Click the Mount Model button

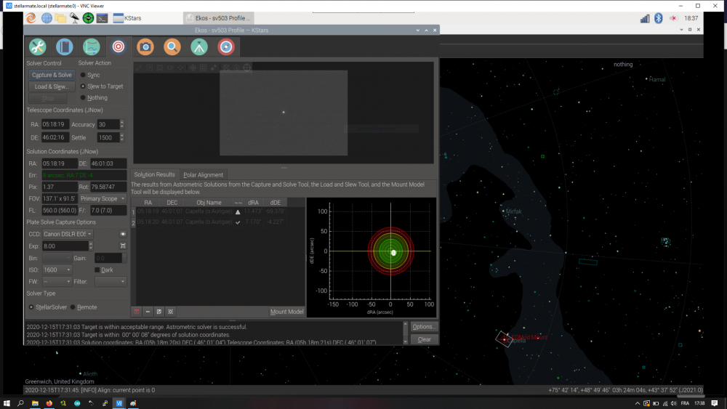[x=286, y=312]
